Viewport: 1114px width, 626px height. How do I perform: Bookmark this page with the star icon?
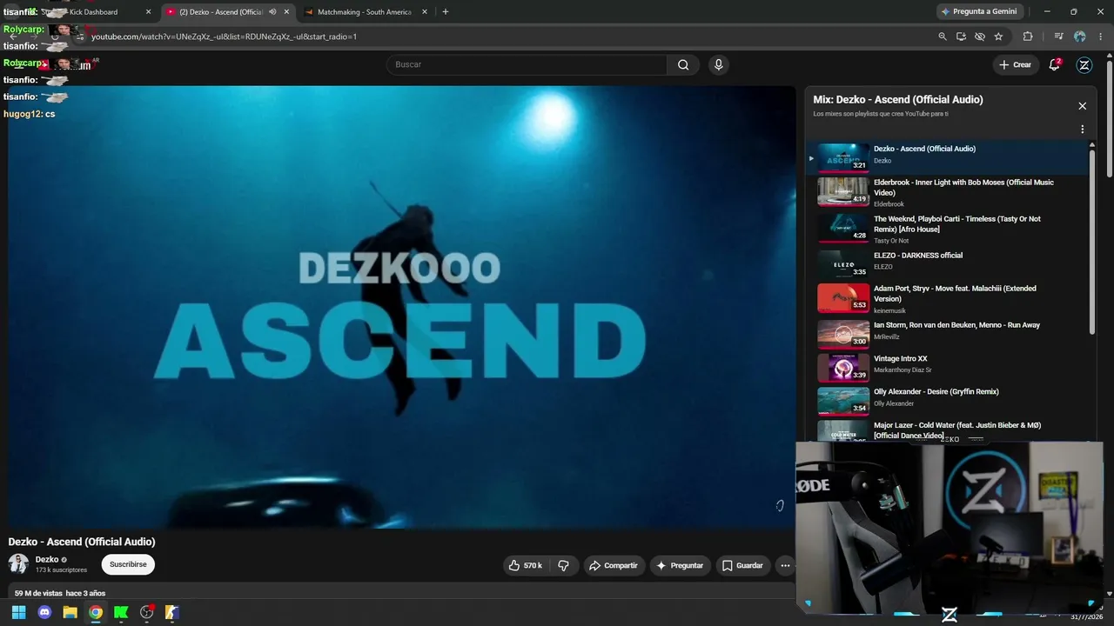tap(998, 37)
